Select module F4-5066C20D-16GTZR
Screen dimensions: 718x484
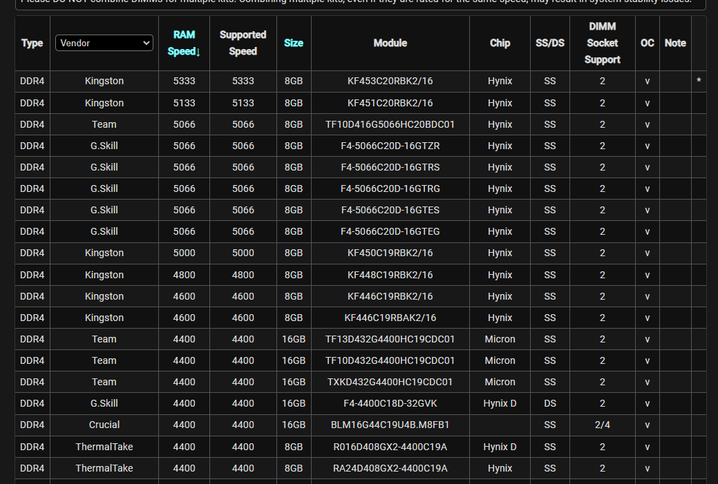coord(390,146)
